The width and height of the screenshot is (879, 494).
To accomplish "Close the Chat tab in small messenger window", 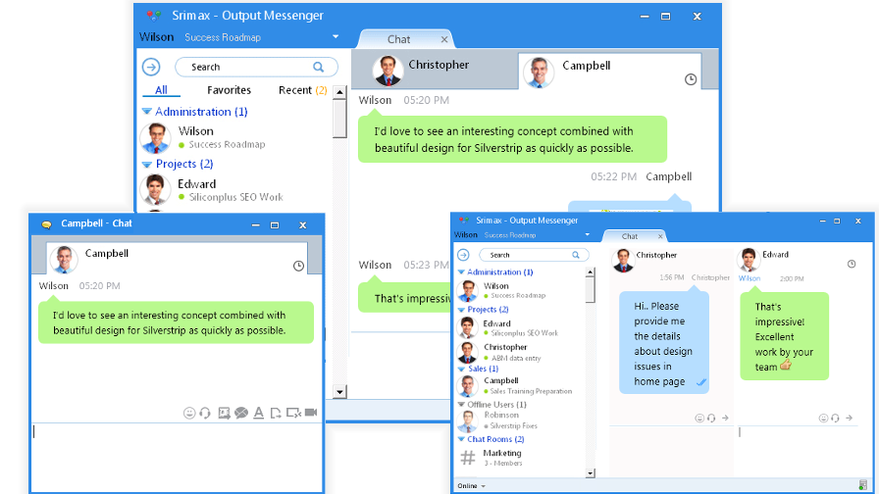I will coord(660,236).
